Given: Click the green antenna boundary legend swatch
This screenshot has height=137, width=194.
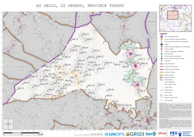Looking at the screenshot, I should pos(162,72).
